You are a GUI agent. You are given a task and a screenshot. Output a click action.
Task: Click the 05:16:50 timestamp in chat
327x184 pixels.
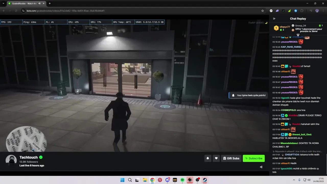(276, 98)
